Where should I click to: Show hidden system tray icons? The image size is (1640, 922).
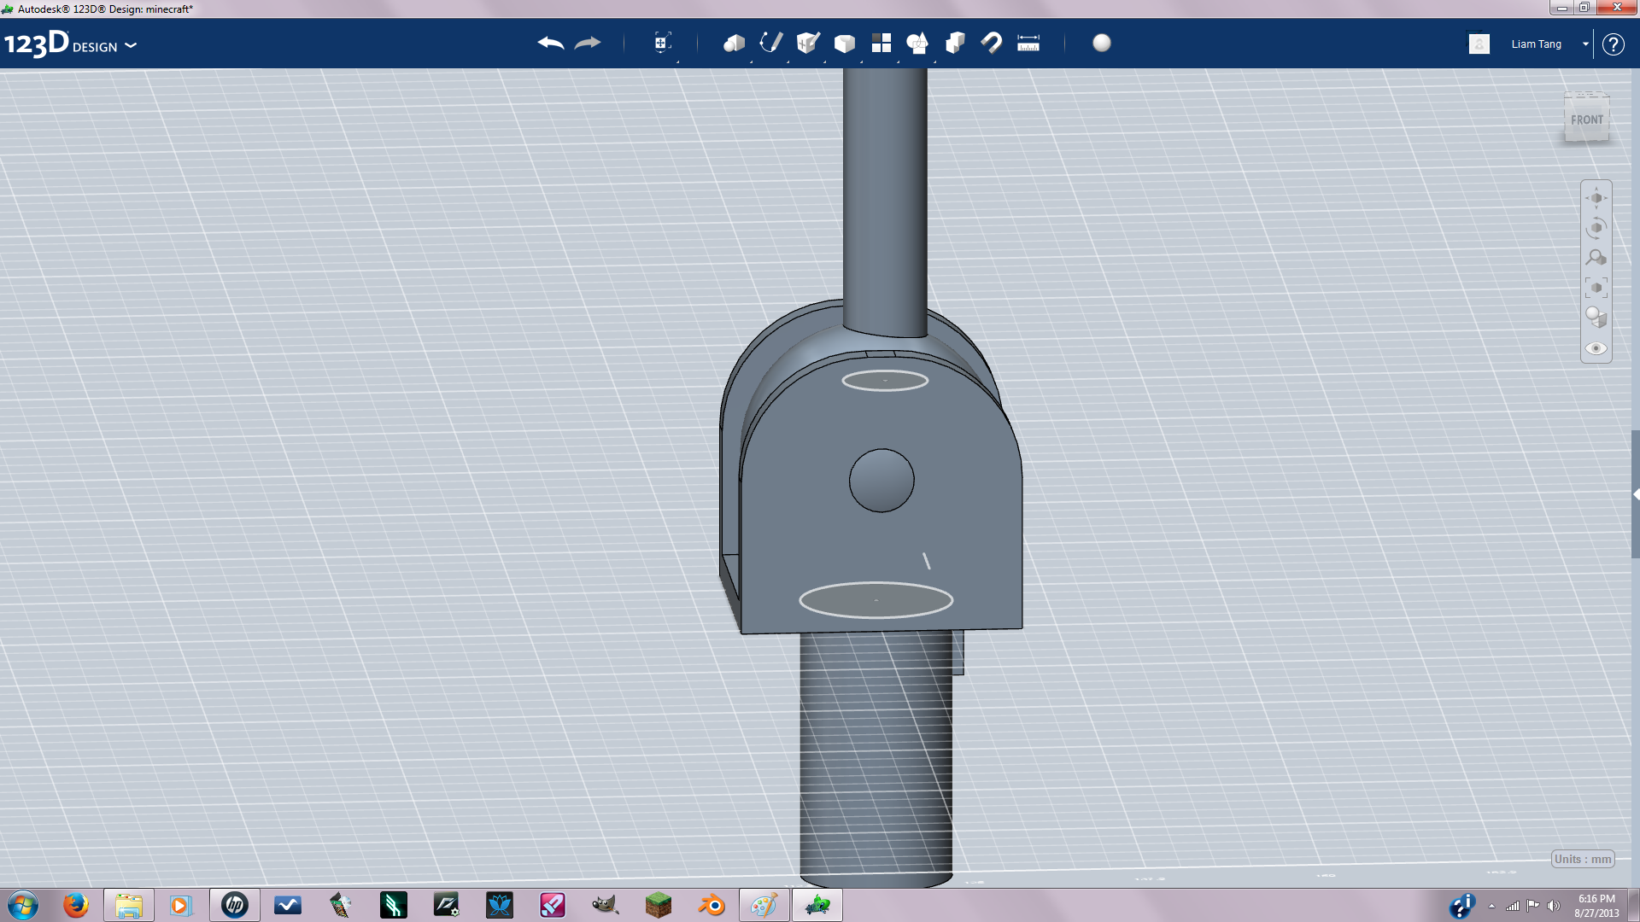(1491, 906)
